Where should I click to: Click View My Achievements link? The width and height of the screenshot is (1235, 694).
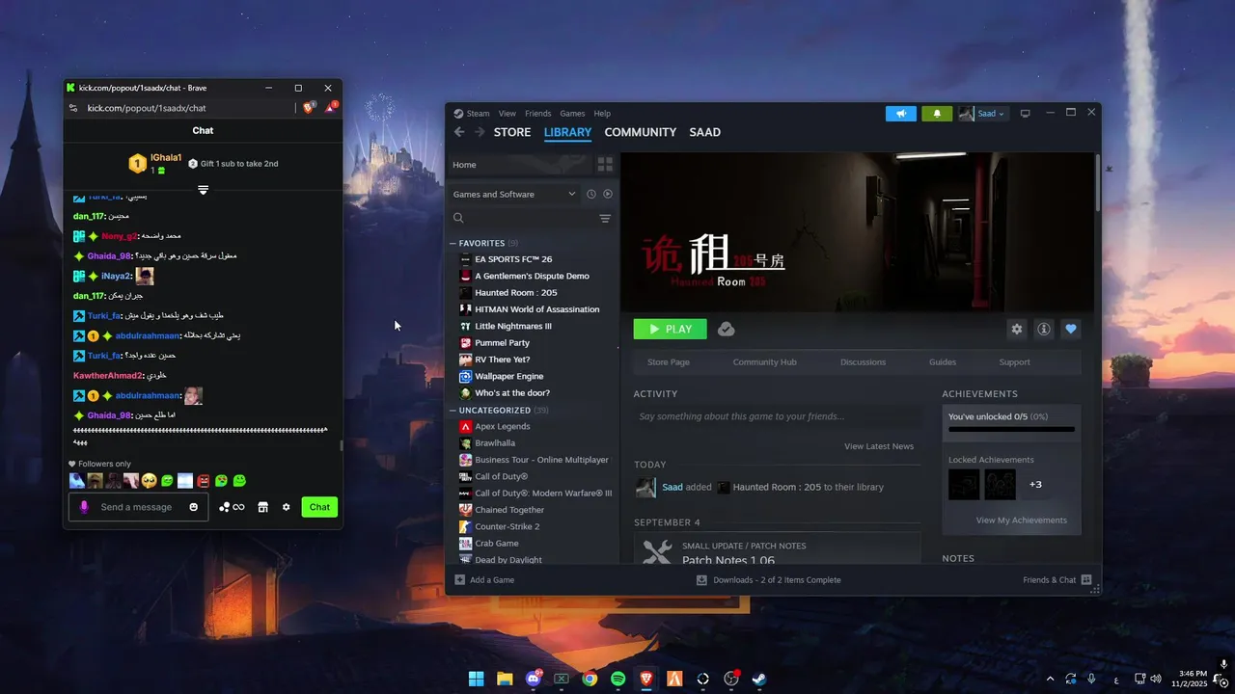[x=1022, y=520]
